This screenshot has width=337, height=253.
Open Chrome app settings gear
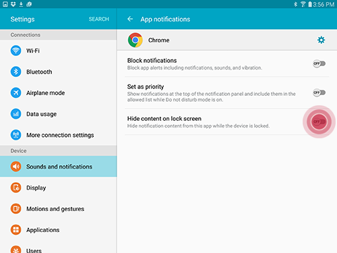321,40
